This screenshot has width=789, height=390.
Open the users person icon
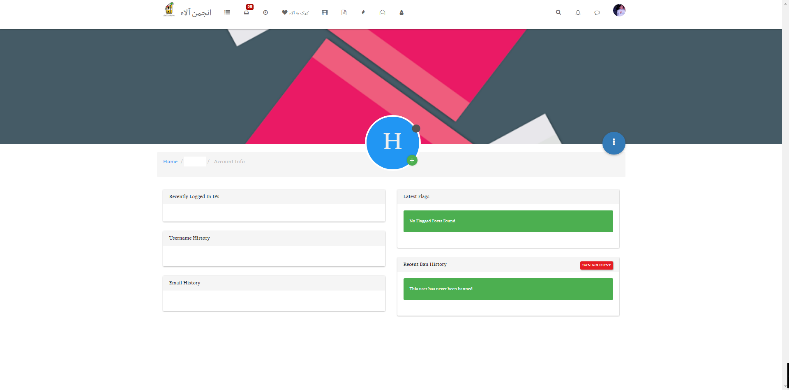tap(401, 13)
